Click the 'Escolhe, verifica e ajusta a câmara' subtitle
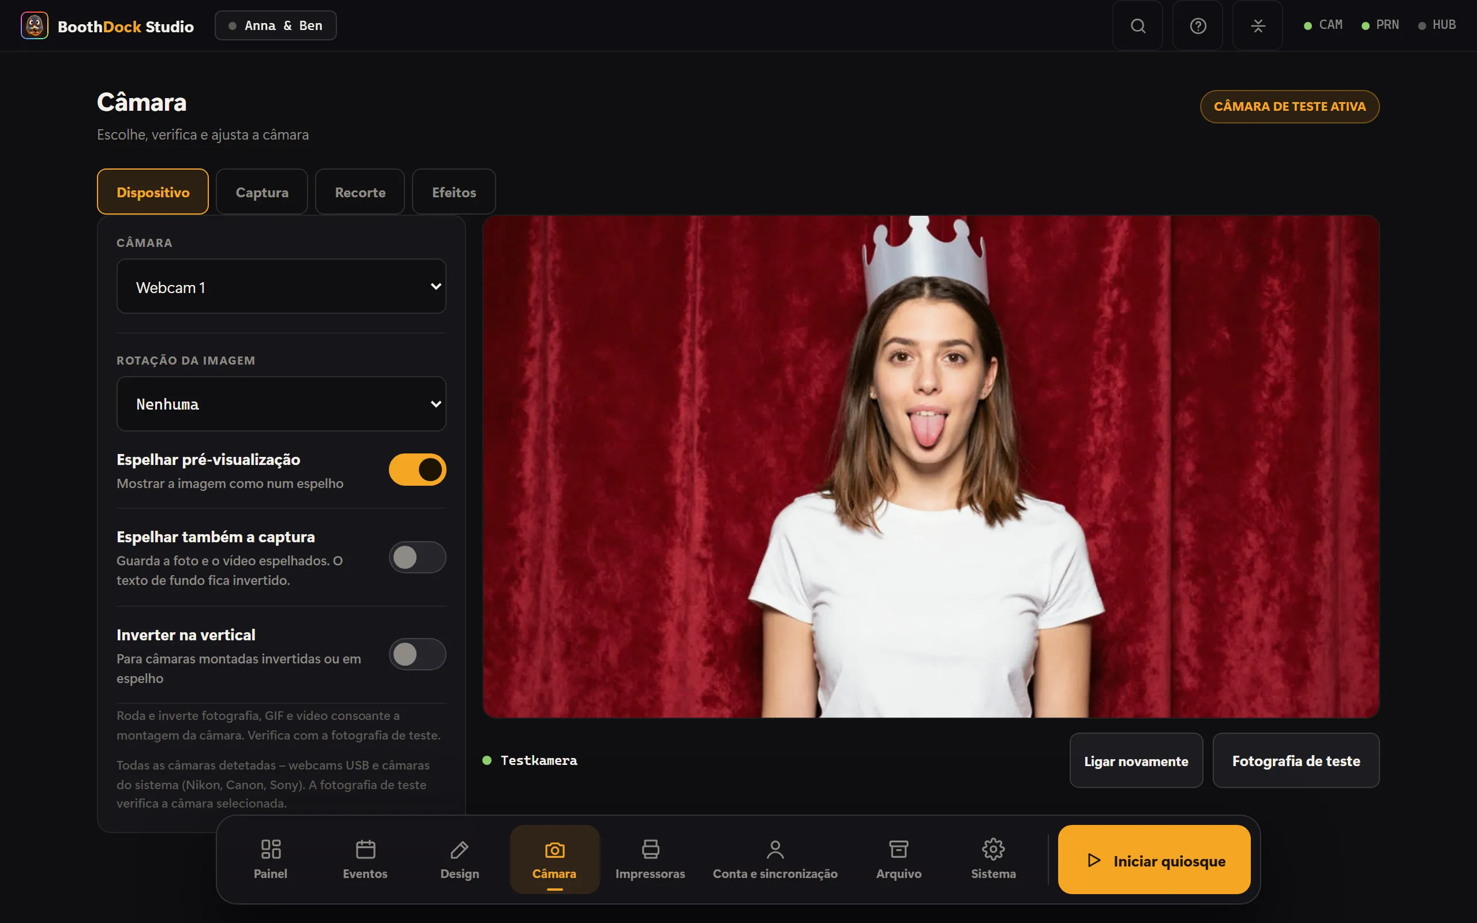 pos(203,135)
